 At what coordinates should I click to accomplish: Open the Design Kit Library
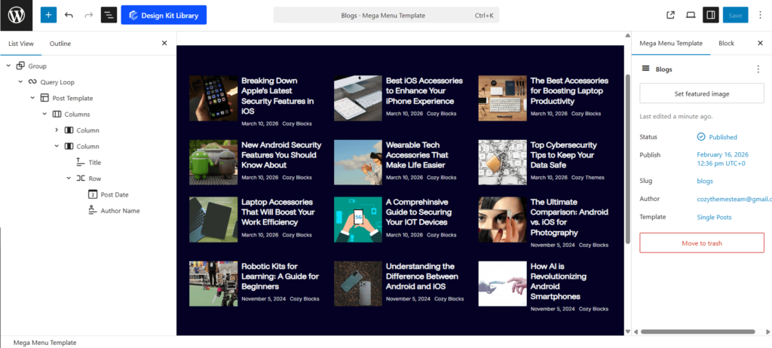pos(164,15)
